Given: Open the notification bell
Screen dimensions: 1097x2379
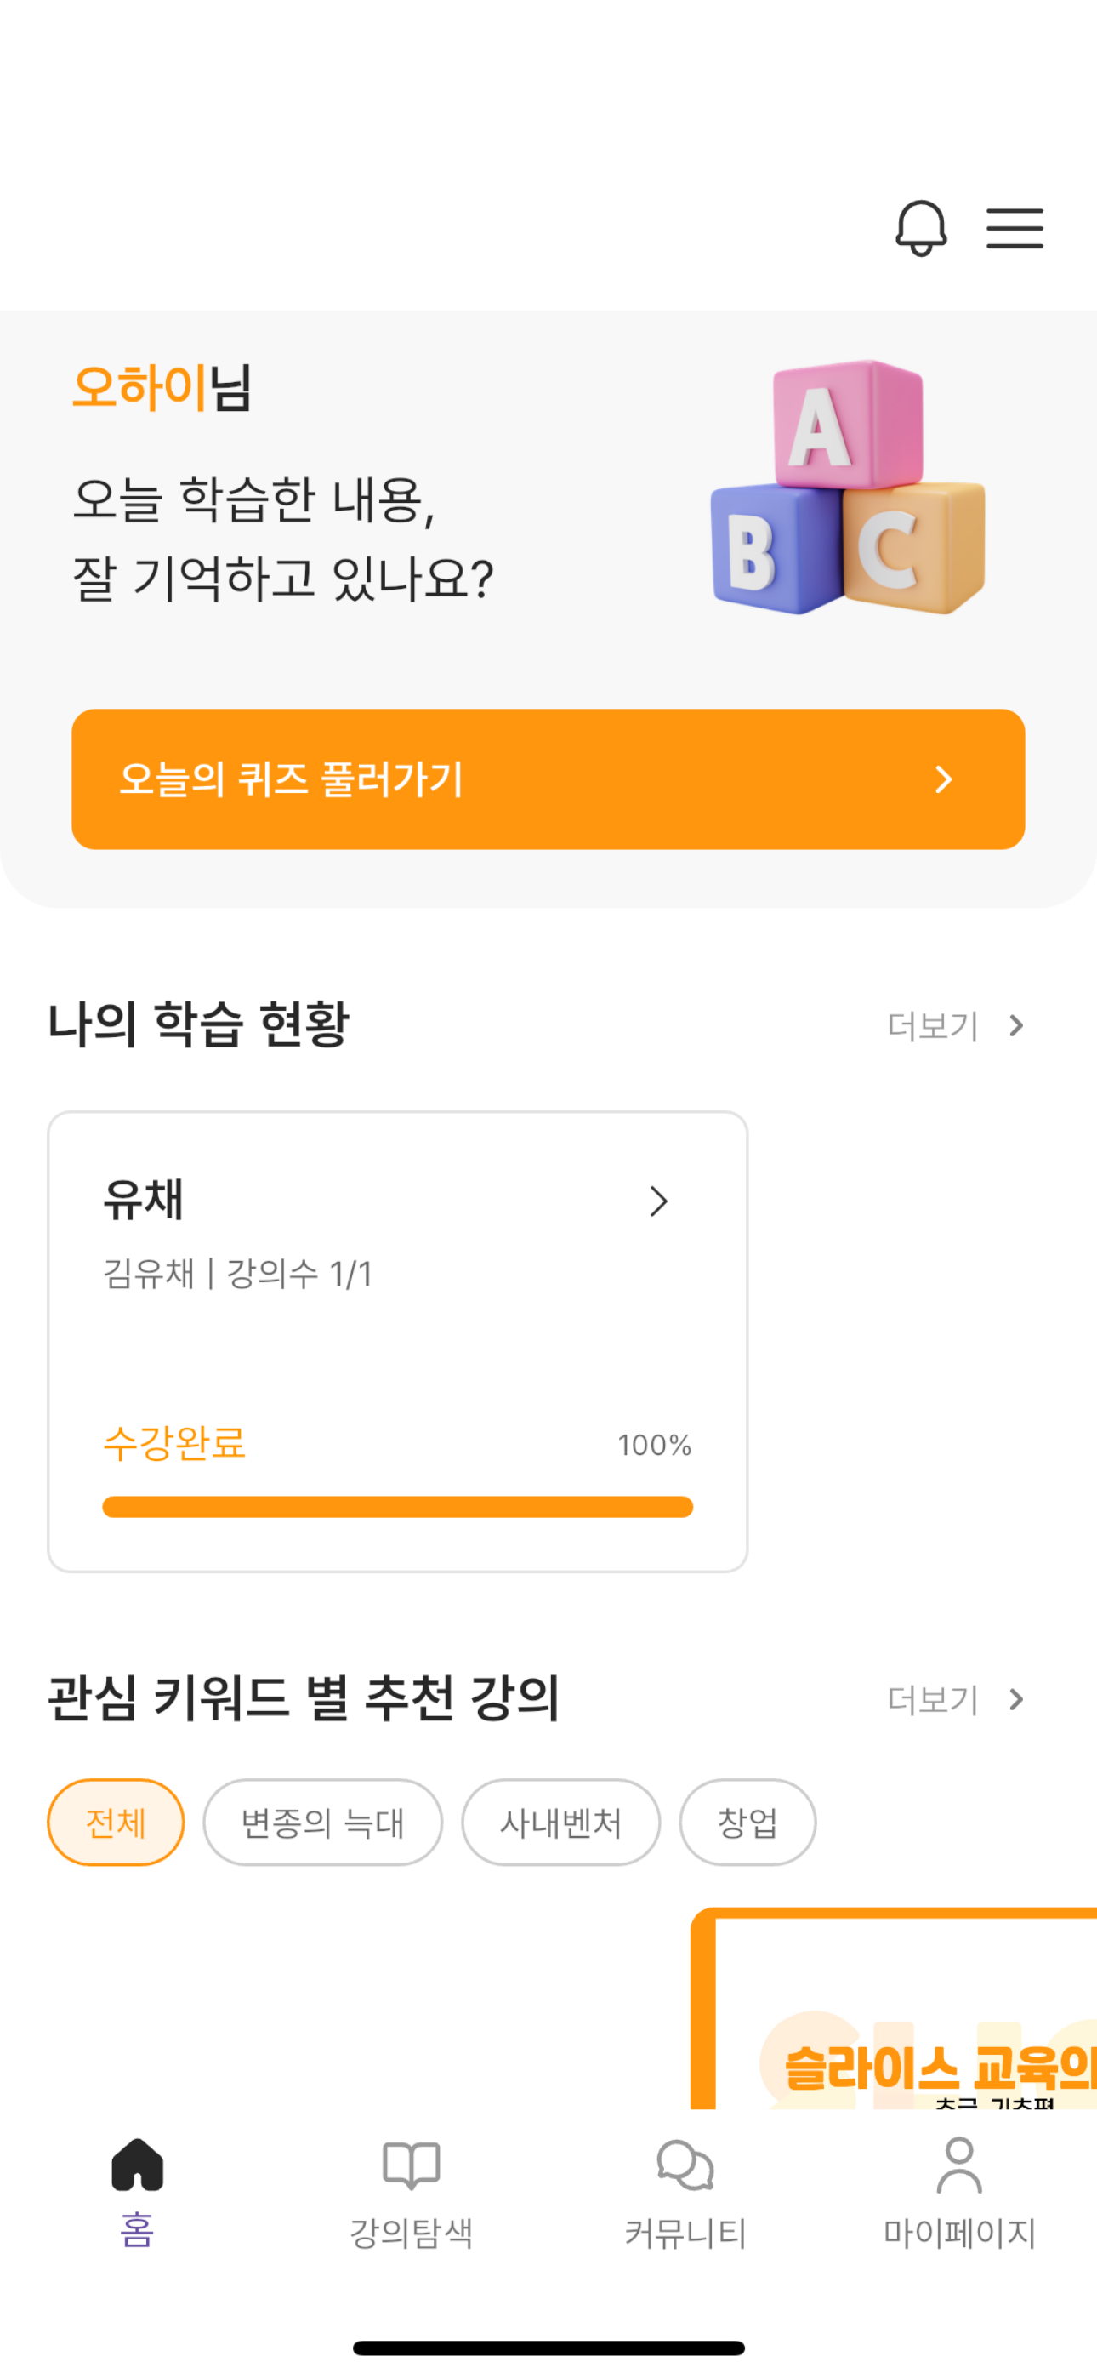Looking at the screenshot, I should 921,228.
